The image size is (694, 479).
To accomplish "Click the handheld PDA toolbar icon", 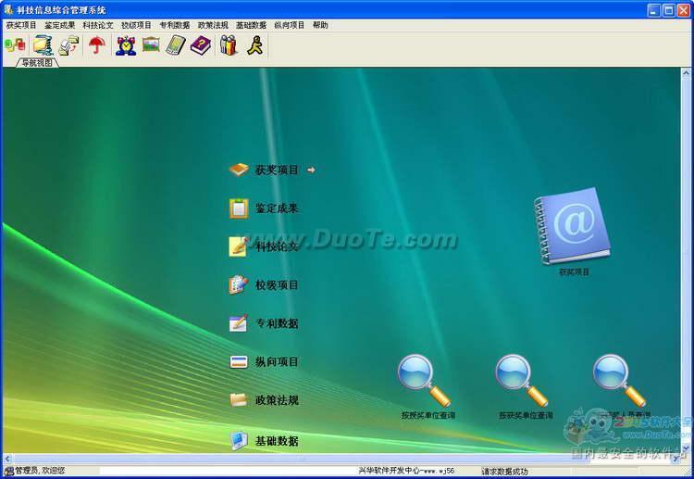I will (x=176, y=45).
